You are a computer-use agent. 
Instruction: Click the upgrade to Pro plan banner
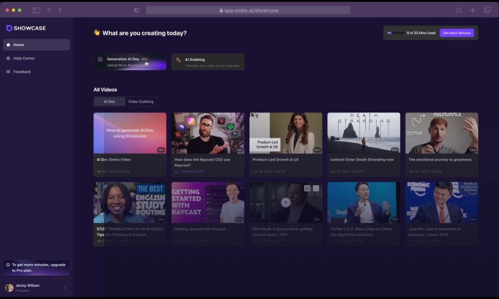pos(36,267)
